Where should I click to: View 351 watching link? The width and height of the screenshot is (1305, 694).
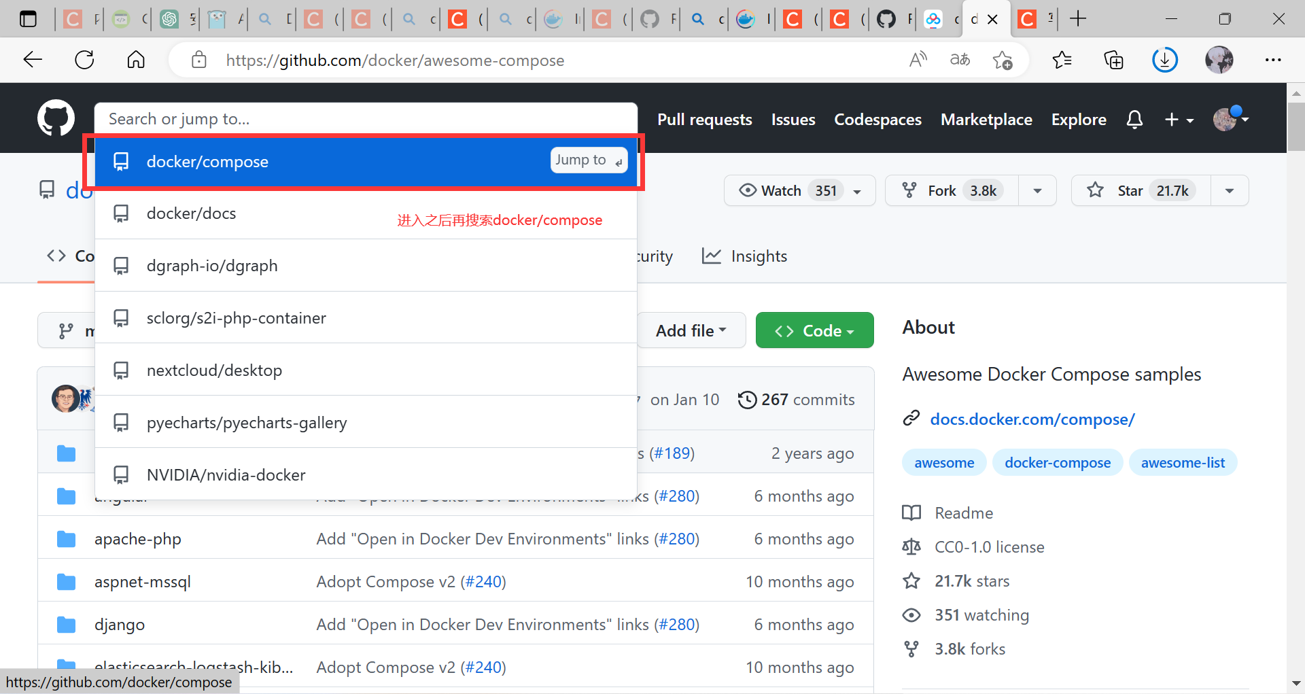966,615
